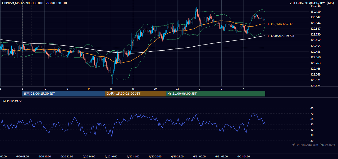Click hour tick 18 under price chart
Image resolution: width=338 pixels, height=159 pixels.
click(133, 89)
